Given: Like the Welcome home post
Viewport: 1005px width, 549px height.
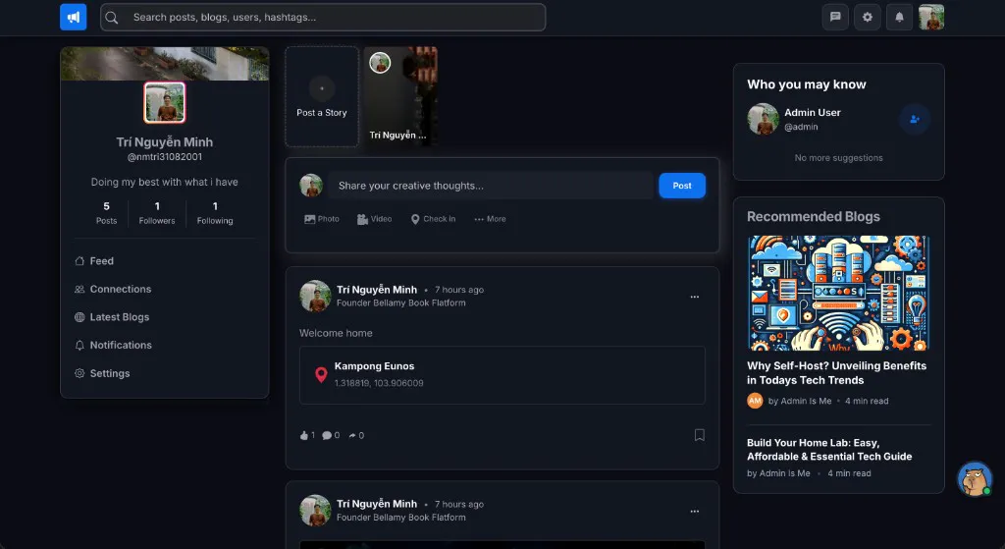Looking at the screenshot, I should (307, 435).
